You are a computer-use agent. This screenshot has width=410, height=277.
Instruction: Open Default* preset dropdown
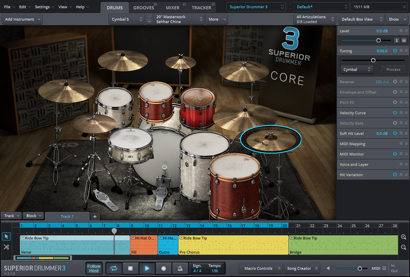[321, 7]
